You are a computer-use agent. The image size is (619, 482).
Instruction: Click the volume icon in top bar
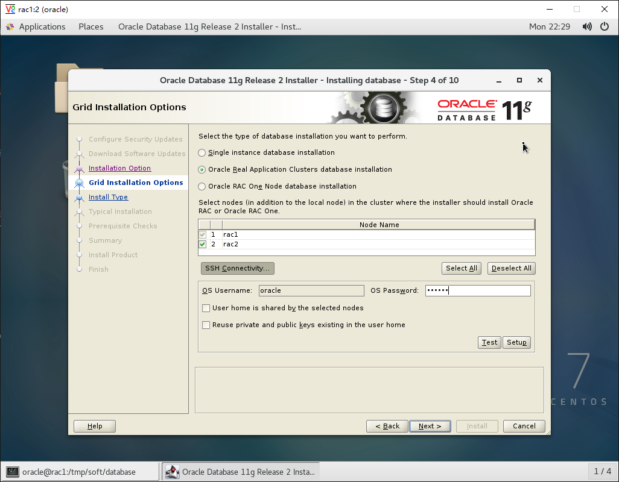pos(587,27)
